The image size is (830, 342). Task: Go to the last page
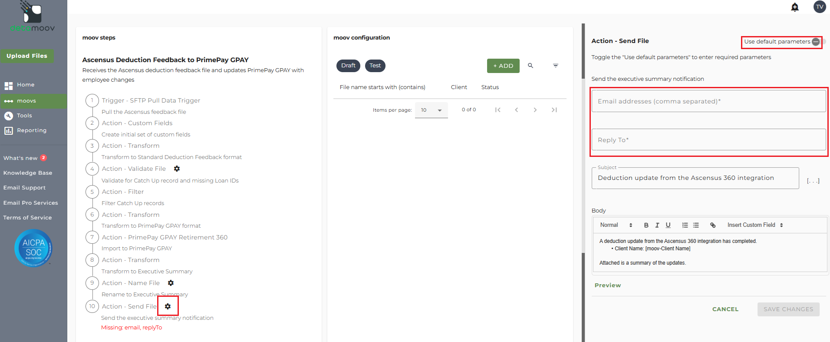click(554, 110)
